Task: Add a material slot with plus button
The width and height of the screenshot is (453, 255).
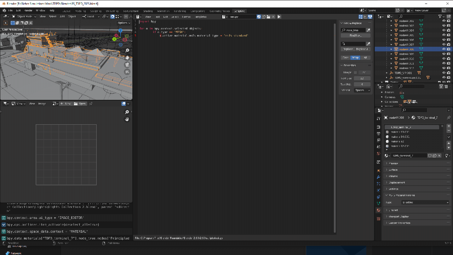Action: click(x=449, y=126)
